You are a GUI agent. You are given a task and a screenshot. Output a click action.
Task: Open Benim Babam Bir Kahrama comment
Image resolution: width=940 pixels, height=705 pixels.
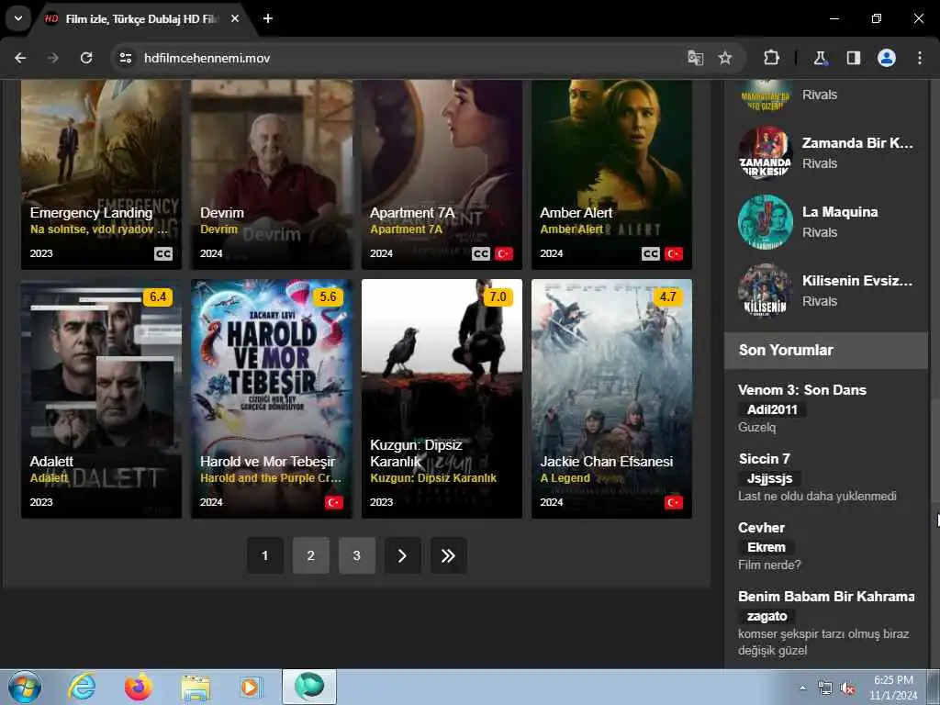click(826, 597)
